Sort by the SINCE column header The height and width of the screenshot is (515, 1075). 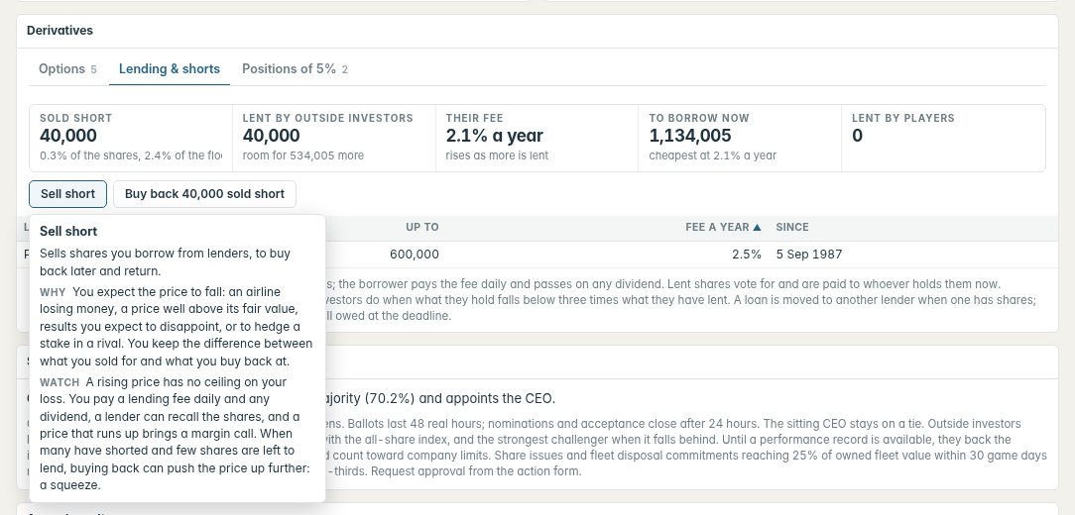[x=791, y=228]
